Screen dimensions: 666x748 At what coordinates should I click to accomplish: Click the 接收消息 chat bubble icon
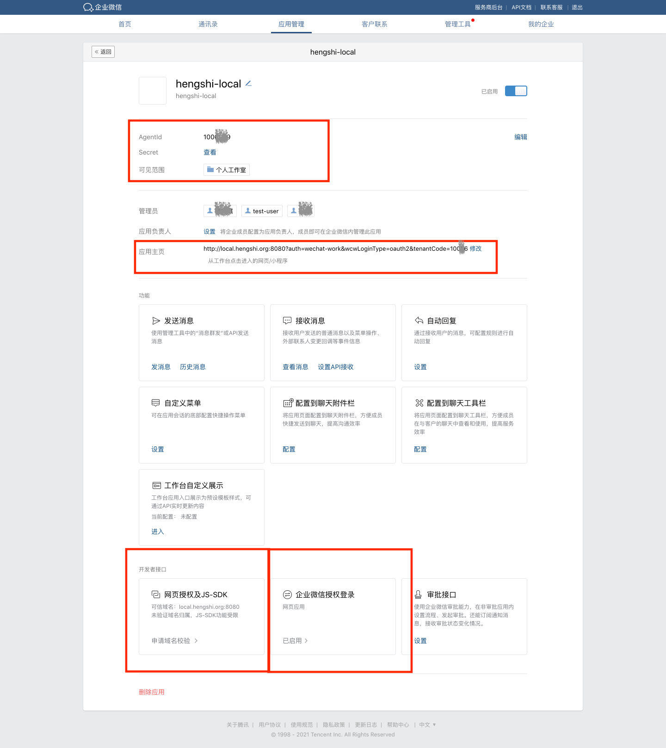pyautogui.click(x=287, y=321)
